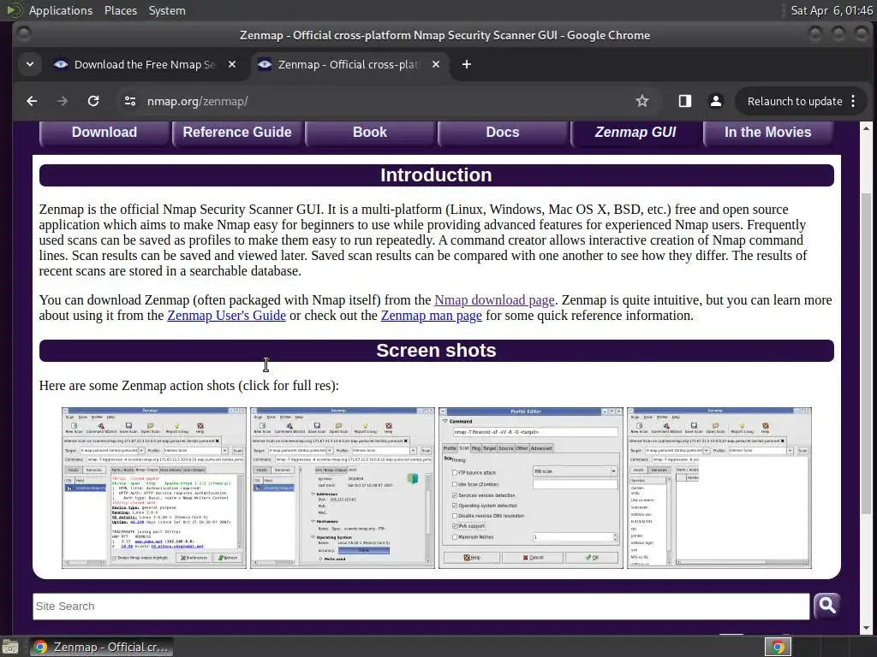Open the System menu
This screenshot has width=877, height=657.
(167, 10)
